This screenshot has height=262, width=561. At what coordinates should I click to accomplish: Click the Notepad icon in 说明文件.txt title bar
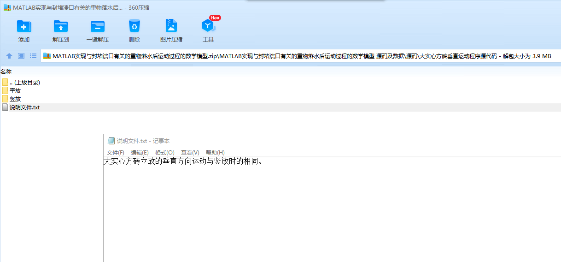[x=111, y=141]
